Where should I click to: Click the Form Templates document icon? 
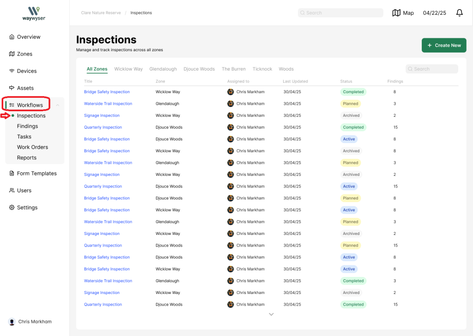click(x=12, y=174)
